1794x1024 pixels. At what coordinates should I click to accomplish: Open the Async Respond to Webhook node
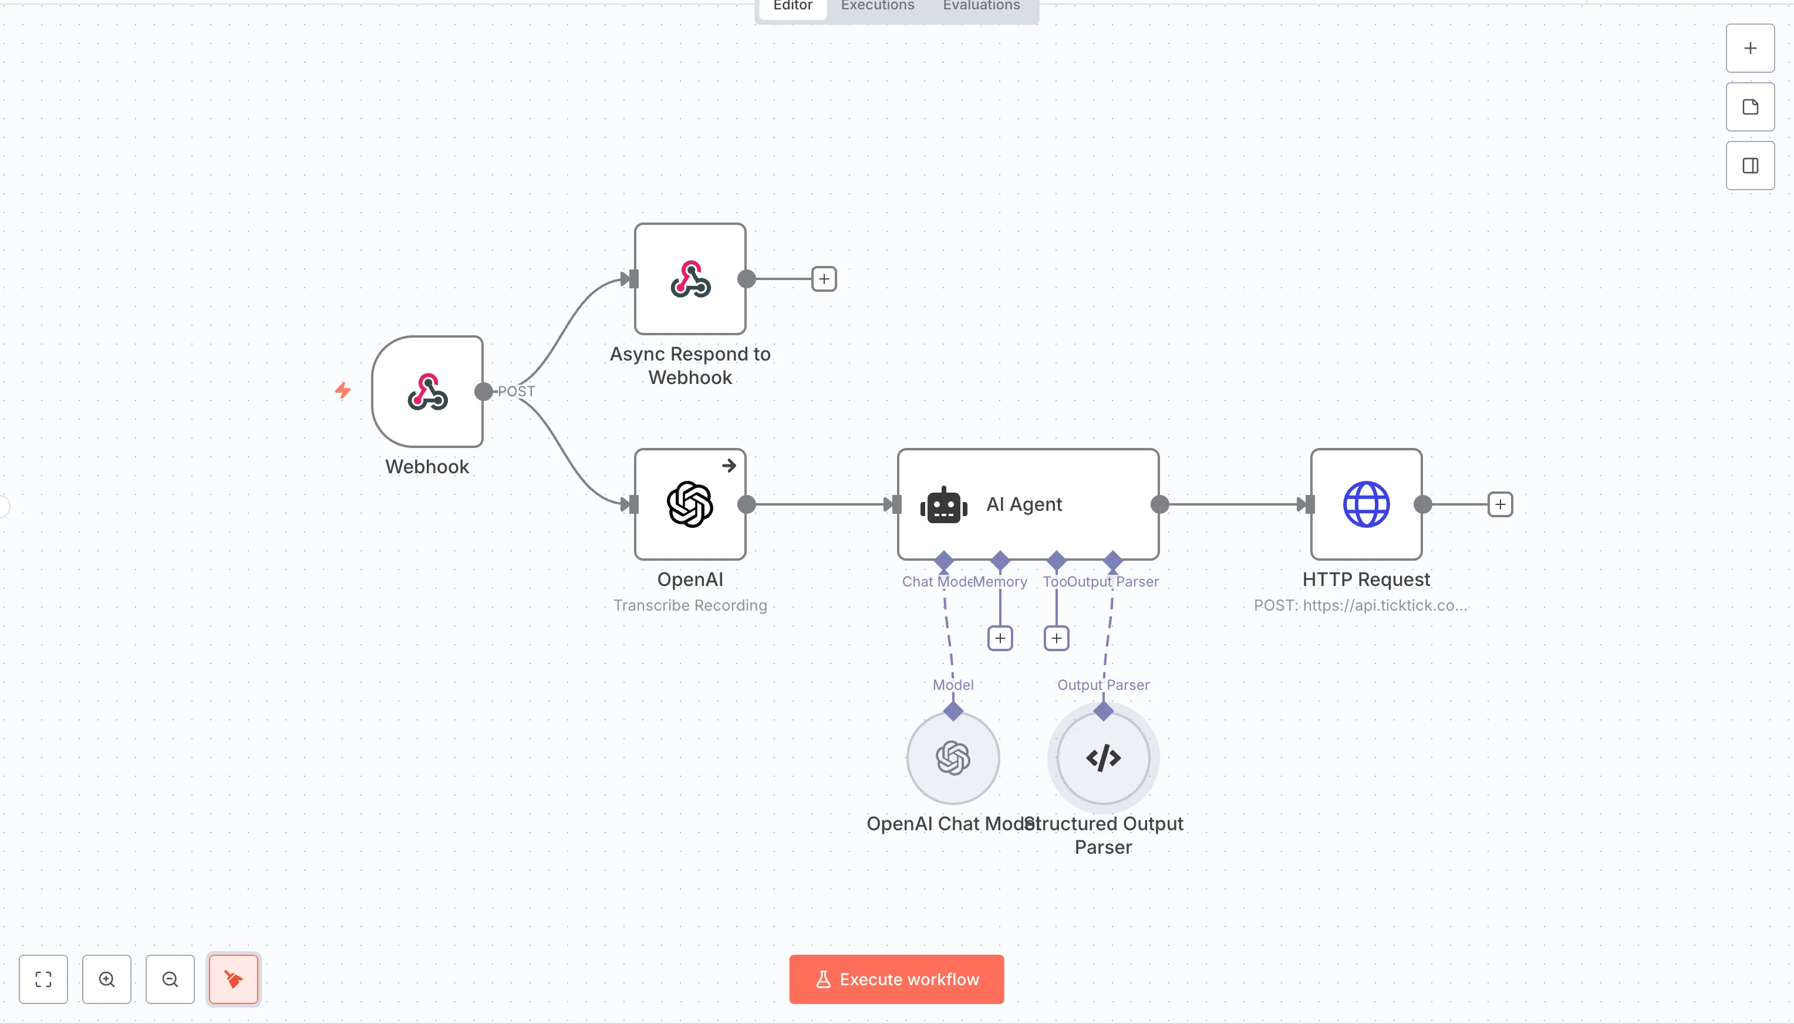(x=690, y=279)
